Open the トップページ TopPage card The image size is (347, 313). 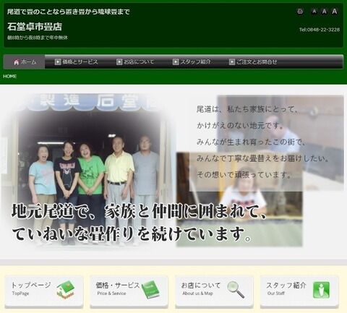pyautogui.click(x=44, y=291)
